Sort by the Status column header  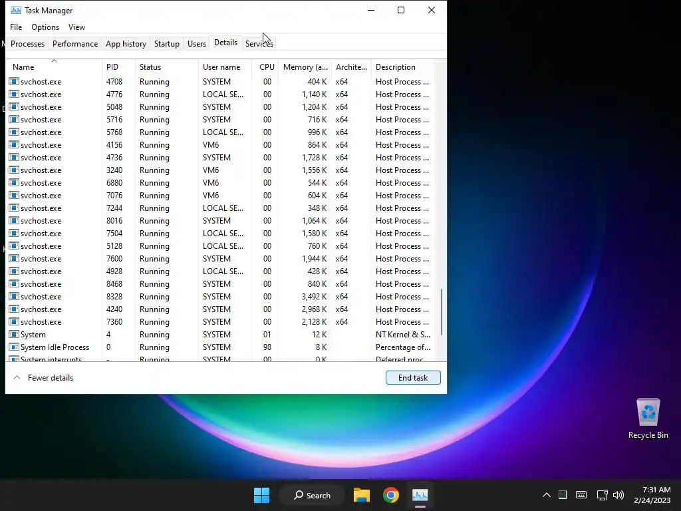point(167,67)
